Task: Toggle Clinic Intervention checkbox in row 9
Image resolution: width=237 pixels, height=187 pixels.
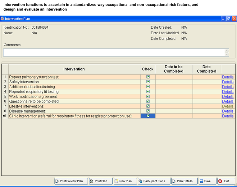Action: pos(148,116)
